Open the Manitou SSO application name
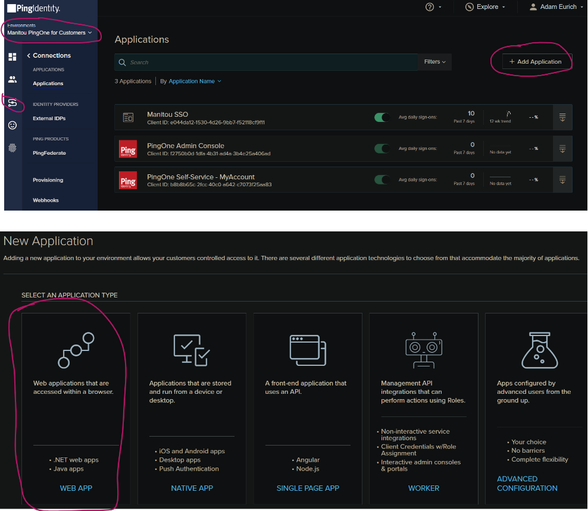The height and width of the screenshot is (511, 588). pyautogui.click(x=168, y=114)
